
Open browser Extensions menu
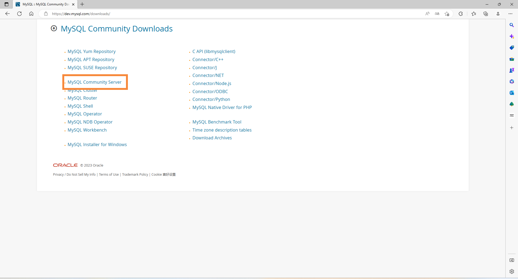click(461, 14)
